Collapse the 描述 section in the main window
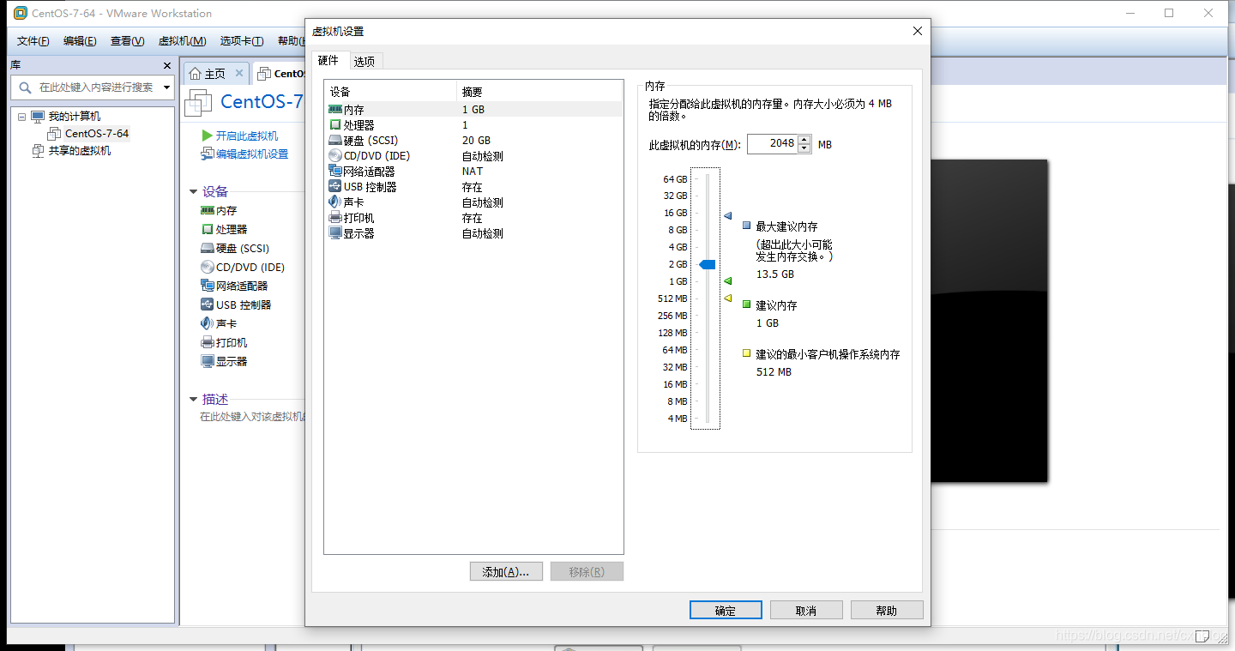The width and height of the screenshot is (1235, 651). click(x=194, y=400)
